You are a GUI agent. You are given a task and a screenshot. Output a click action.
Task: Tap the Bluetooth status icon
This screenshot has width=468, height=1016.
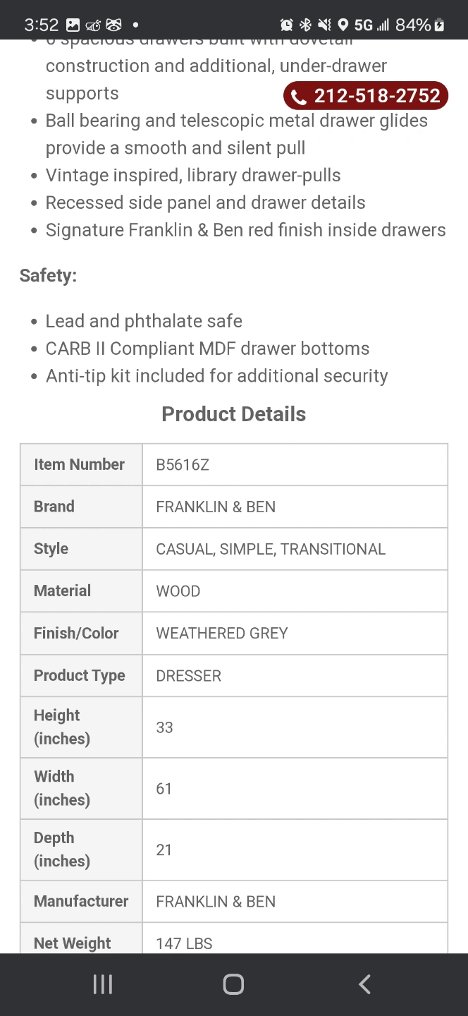pos(305,25)
